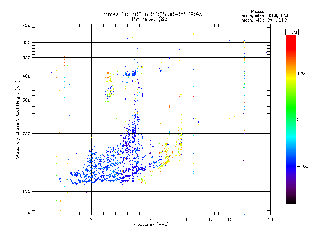Screen dimensions: 318x239
Task: Click the '[deg]' colorbar unit label
Action: (x=292, y=32)
